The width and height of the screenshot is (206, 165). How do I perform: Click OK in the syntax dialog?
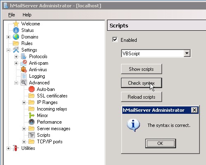coord(160,143)
